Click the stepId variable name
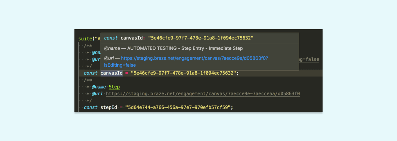Viewport: 397px width, 141px height. pyautogui.click(x=108, y=107)
